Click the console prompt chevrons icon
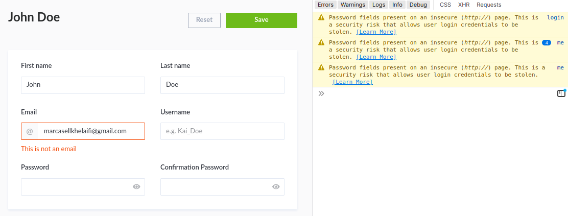 (321, 93)
